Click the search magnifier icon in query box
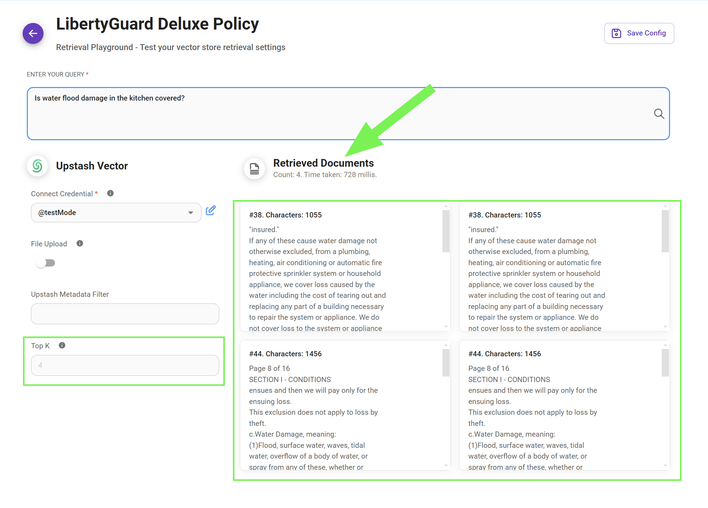This screenshot has width=708, height=508. click(659, 114)
